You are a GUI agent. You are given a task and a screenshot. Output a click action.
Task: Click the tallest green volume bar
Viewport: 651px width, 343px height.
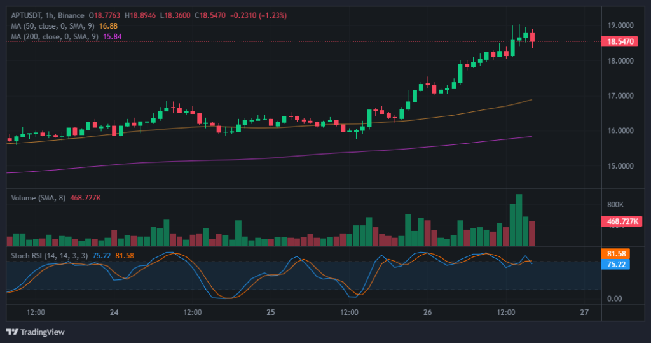tap(519, 220)
